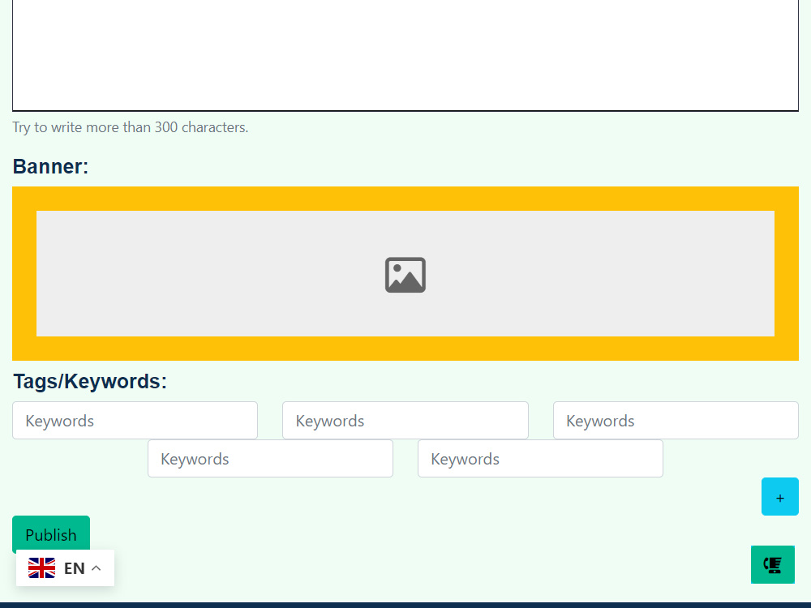811x608 pixels.
Task: Open the green chat support icon
Action: (772, 564)
